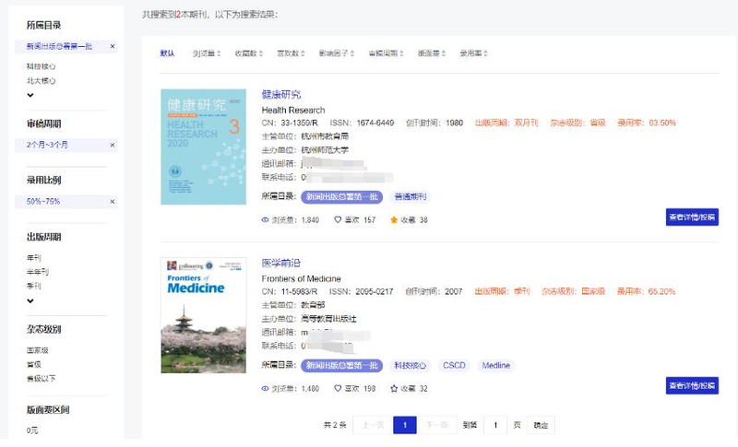The image size is (738, 447).
Task: Select page 1 in pagination
Action: click(x=405, y=425)
